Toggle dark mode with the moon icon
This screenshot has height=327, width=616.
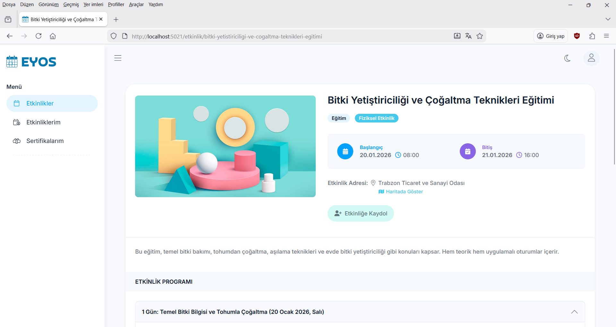(x=567, y=58)
